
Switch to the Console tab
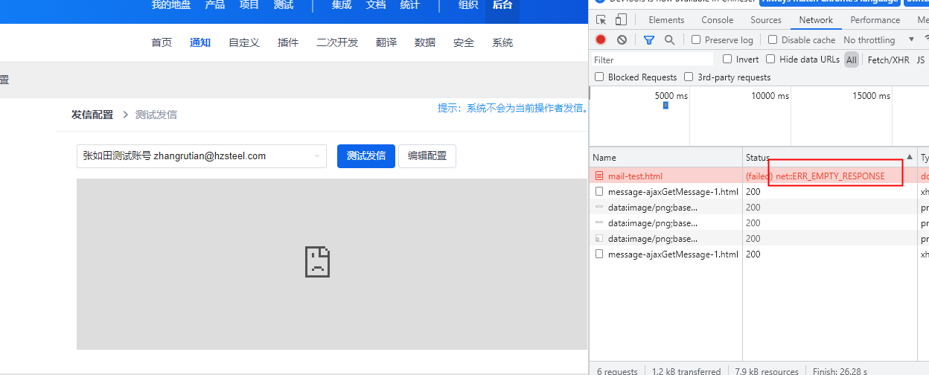(x=717, y=20)
